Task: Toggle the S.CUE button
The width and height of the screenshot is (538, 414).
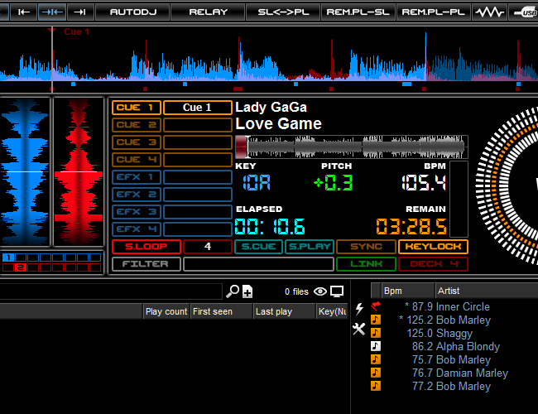Action: tap(258, 247)
